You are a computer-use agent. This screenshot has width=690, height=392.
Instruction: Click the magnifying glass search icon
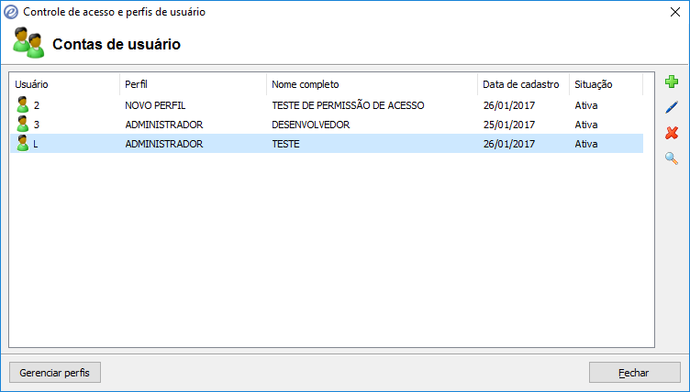click(x=671, y=159)
